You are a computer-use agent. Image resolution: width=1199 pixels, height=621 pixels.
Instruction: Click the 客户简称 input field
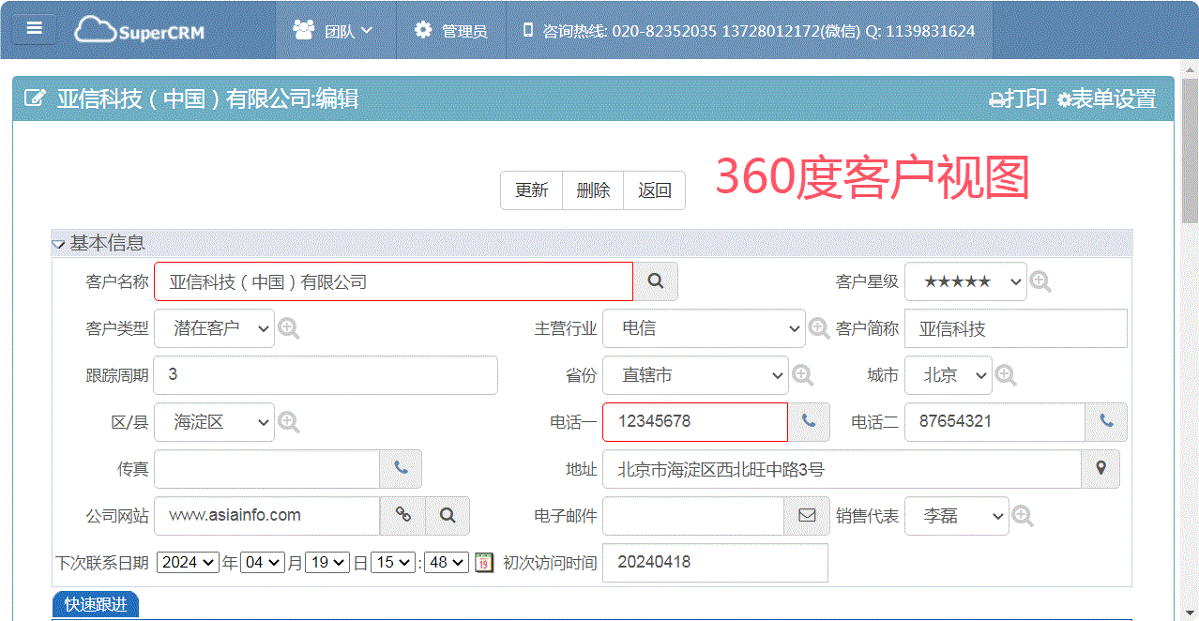(x=1016, y=328)
